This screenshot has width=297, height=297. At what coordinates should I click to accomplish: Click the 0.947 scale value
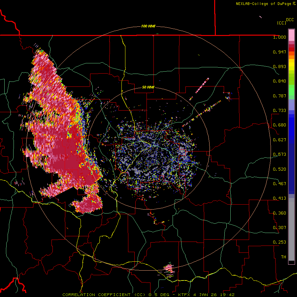(280, 52)
